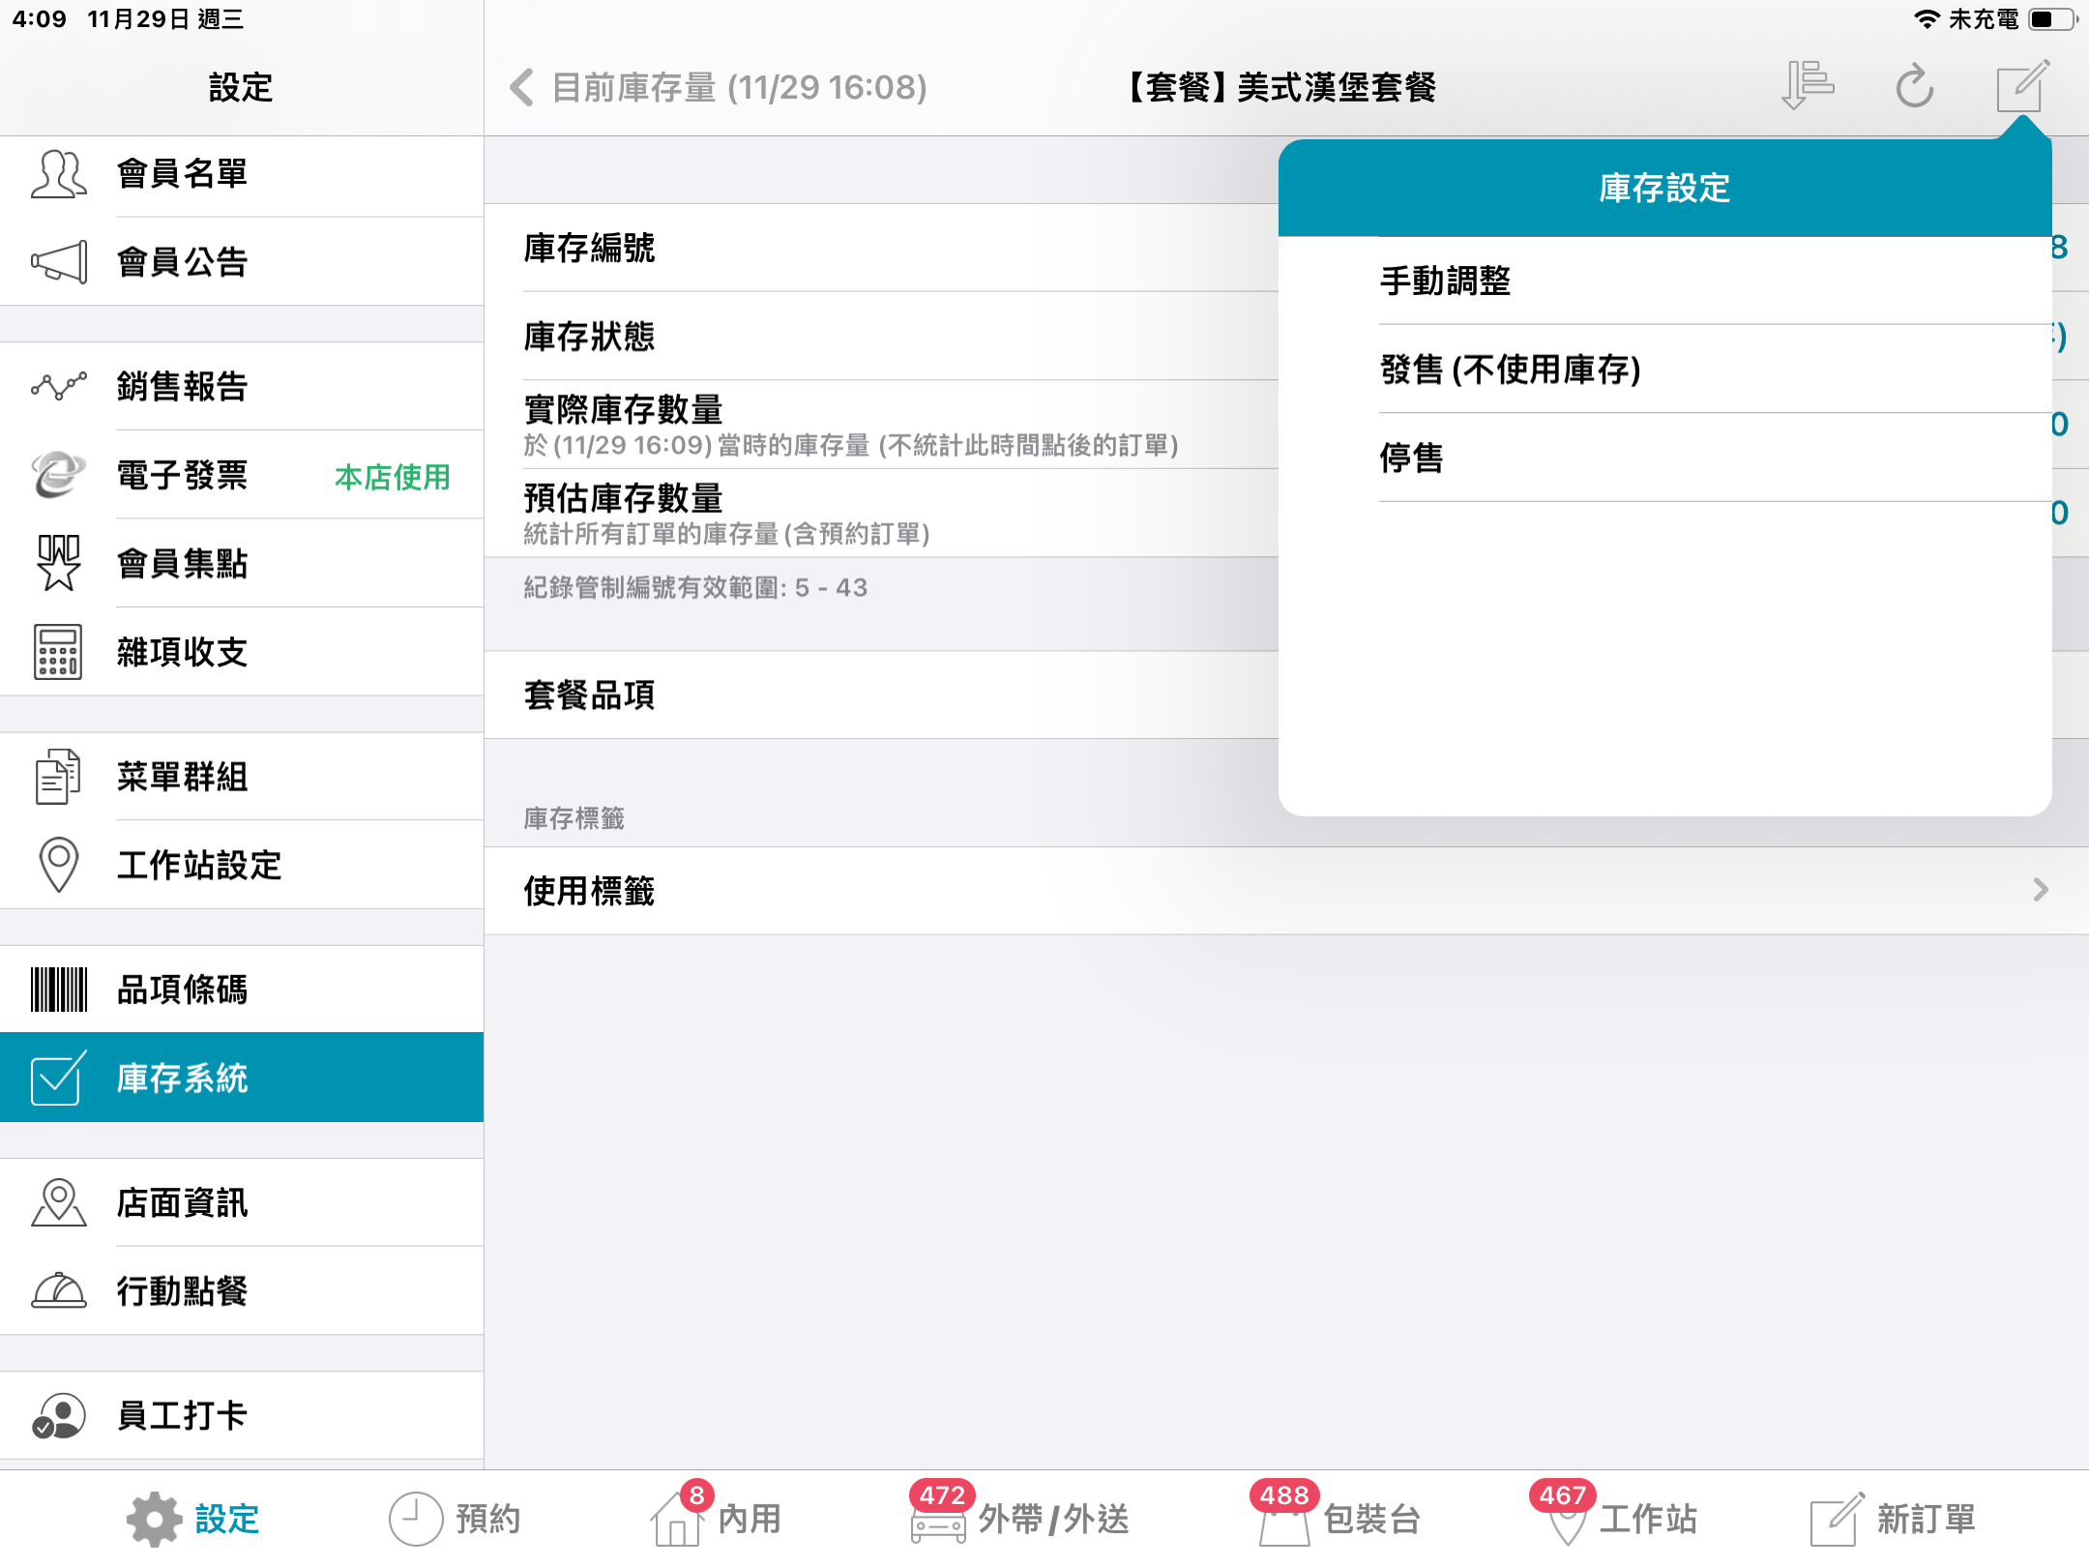Click the refresh arrow icon
The image size is (2089, 1567).
(1914, 86)
